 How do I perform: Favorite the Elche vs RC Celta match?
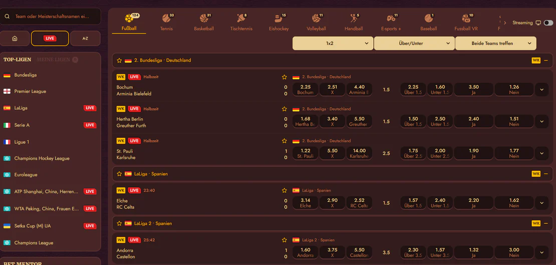coord(284,190)
